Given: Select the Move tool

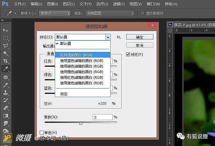Looking at the screenshot, I should 6,30.
